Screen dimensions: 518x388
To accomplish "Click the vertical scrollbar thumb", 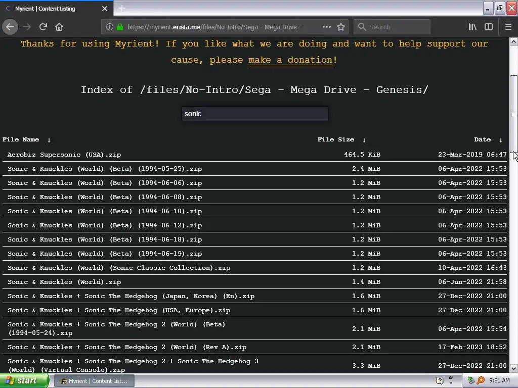I will pyautogui.click(x=514, y=114).
